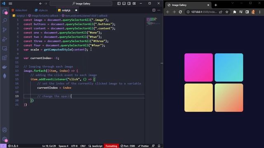The height and width of the screenshot is (148, 264).
Task: Open the Accounts menu in the activity bar
Action: 5,130
